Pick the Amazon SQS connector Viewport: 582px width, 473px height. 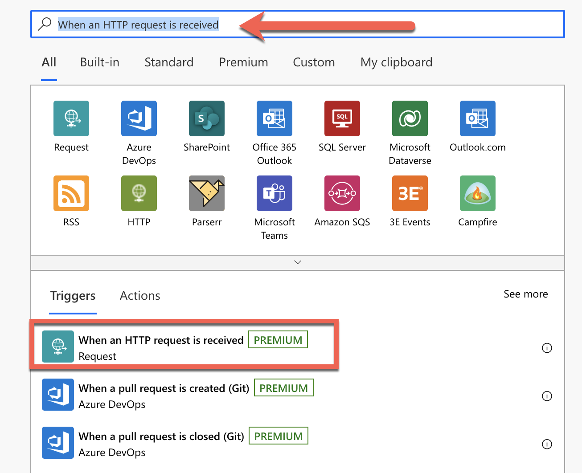342,193
